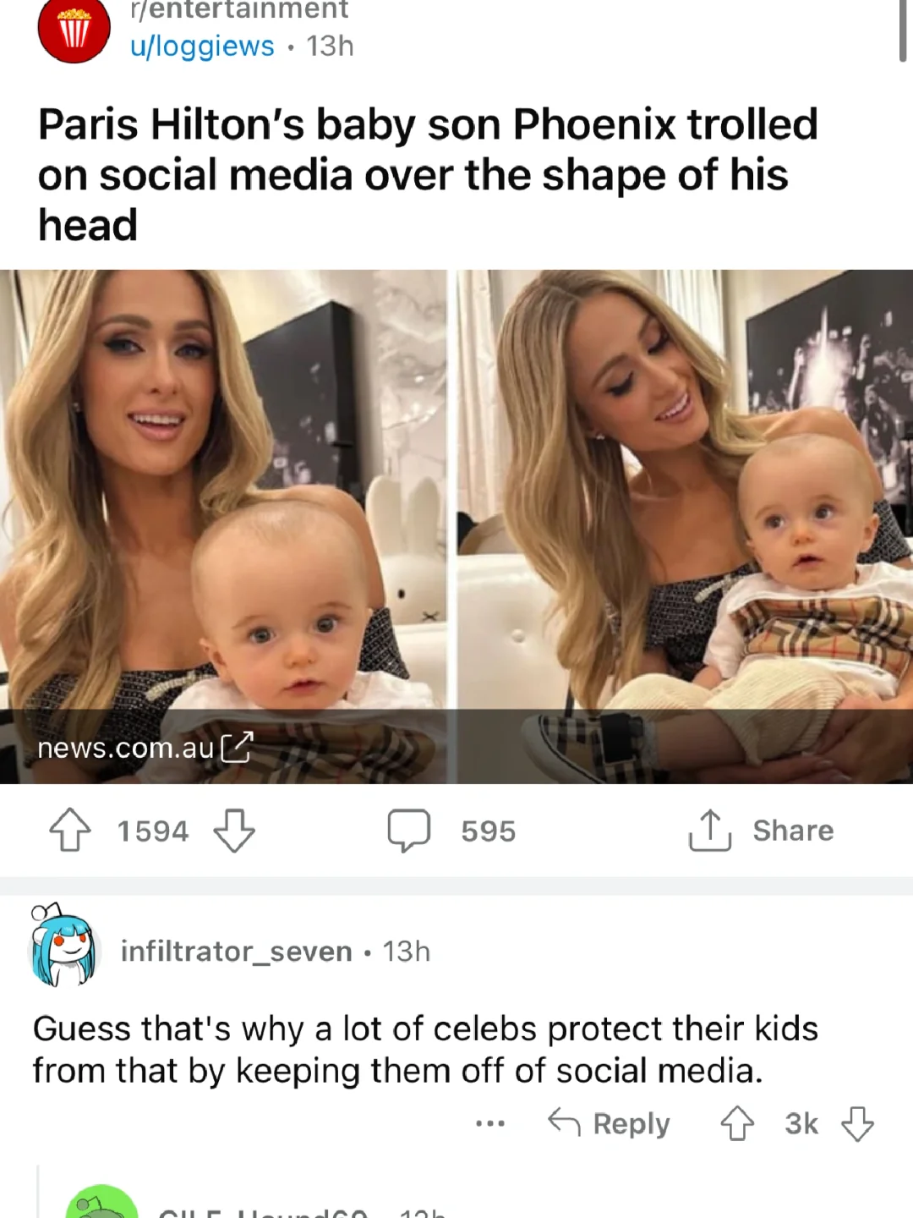The image size is (913, 1218).
Task: Click the Share button label
Action: 793,831
